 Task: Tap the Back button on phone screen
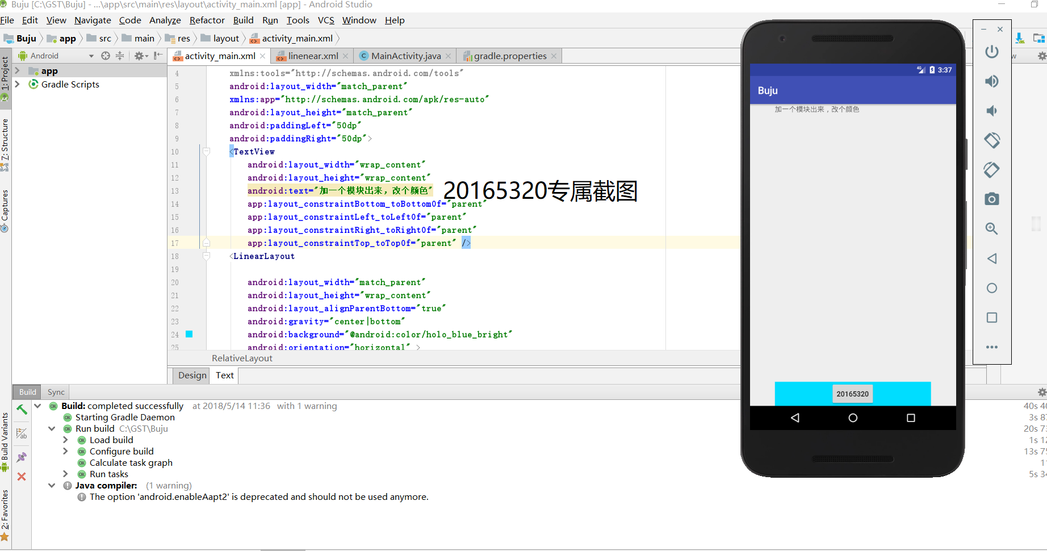pos(795,418)
